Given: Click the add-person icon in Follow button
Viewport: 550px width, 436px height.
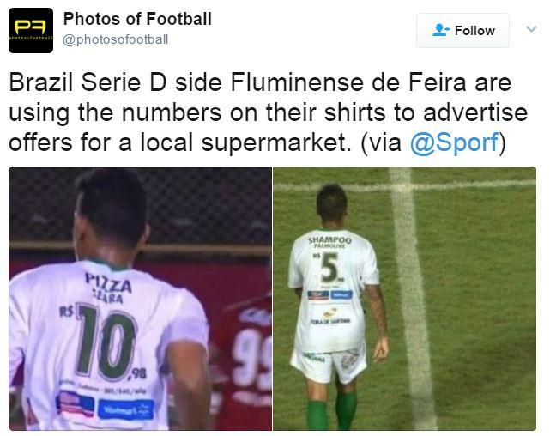Looking at the screenshot, I should (440, 30).
